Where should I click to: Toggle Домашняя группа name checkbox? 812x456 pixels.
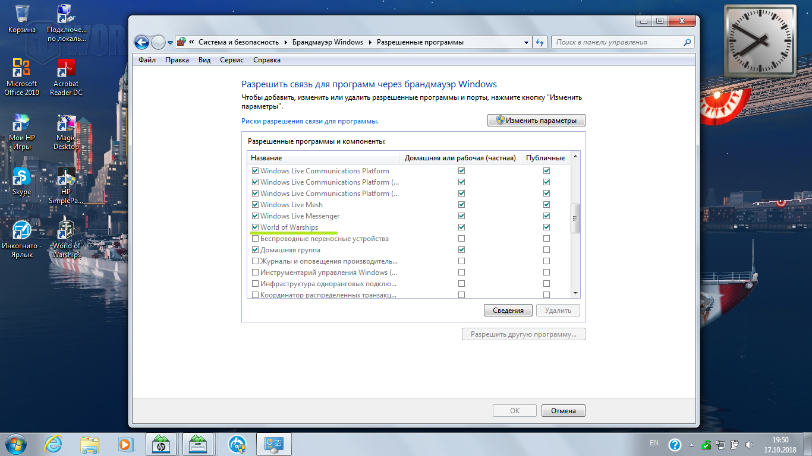pos(255,250)
